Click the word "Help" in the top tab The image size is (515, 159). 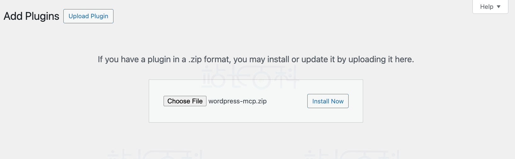tap(487, 7)
